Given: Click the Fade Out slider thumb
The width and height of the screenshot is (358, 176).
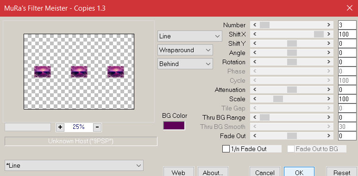Looking at the screenshot, I should (x=292, y=136).
